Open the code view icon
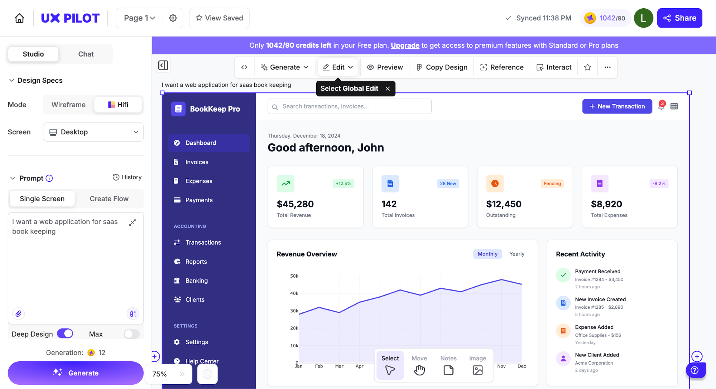The width and height of the screenshot is (716, 389). [x=244, y=67]
